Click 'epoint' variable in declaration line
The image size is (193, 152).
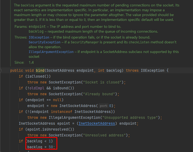point(64,123)
